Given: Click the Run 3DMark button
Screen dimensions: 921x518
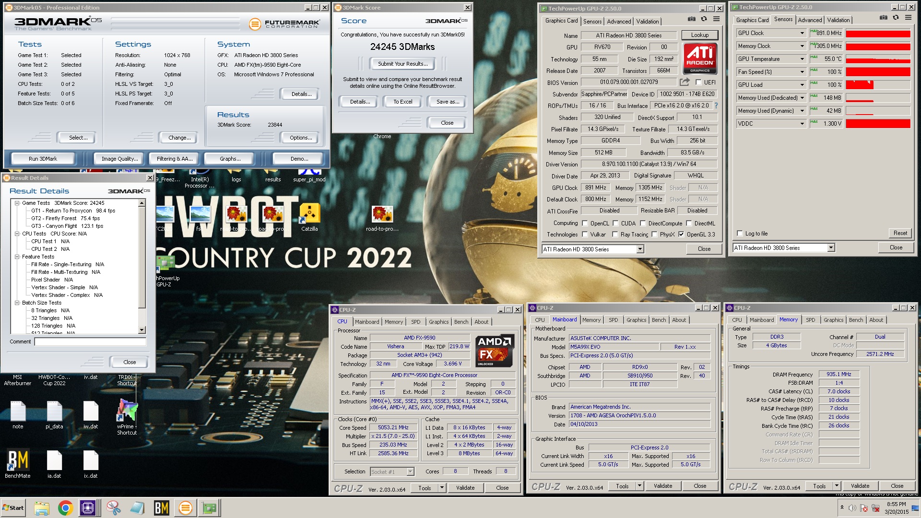Looking at the screenshot, I should coord(43,159).
